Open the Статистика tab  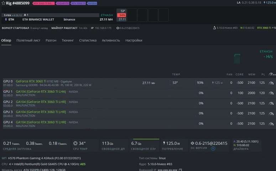point(88,41)
